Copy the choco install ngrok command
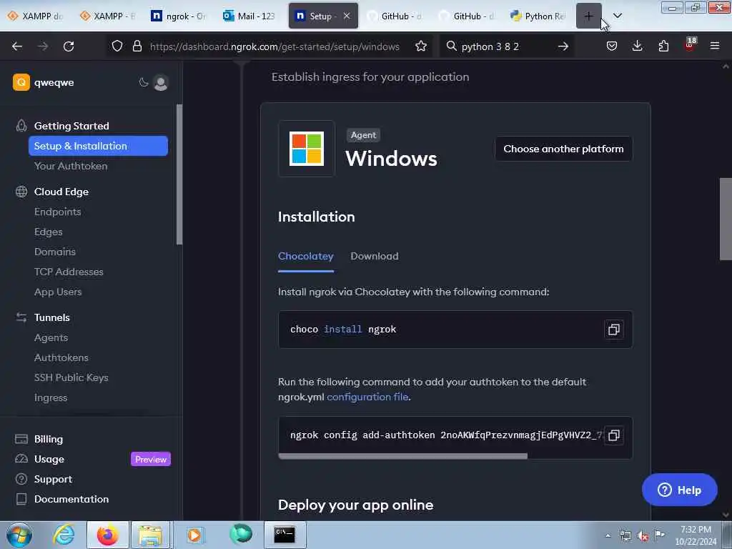 pos(614,330)
